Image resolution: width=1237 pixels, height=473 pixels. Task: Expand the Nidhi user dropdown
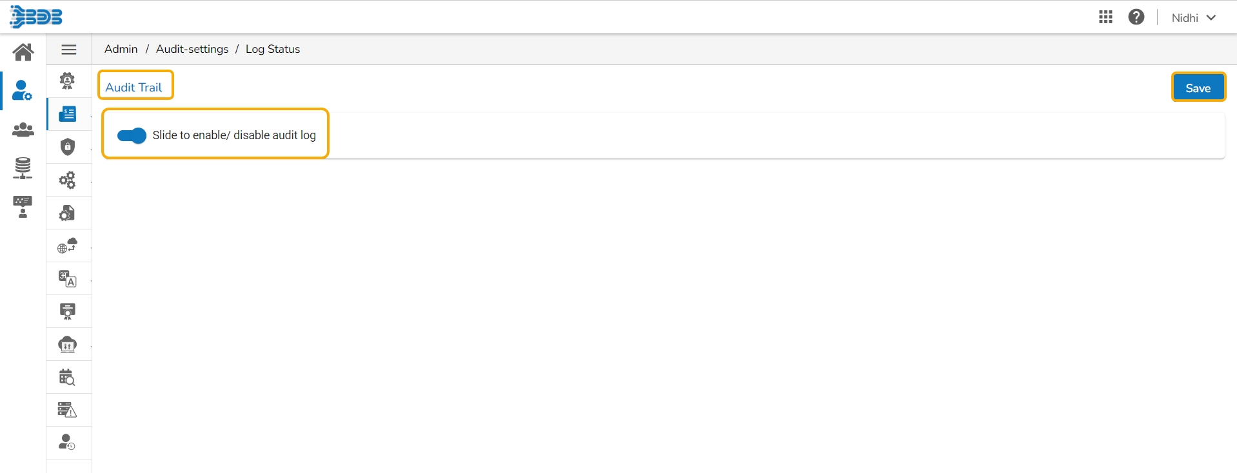click(1194, 18)
